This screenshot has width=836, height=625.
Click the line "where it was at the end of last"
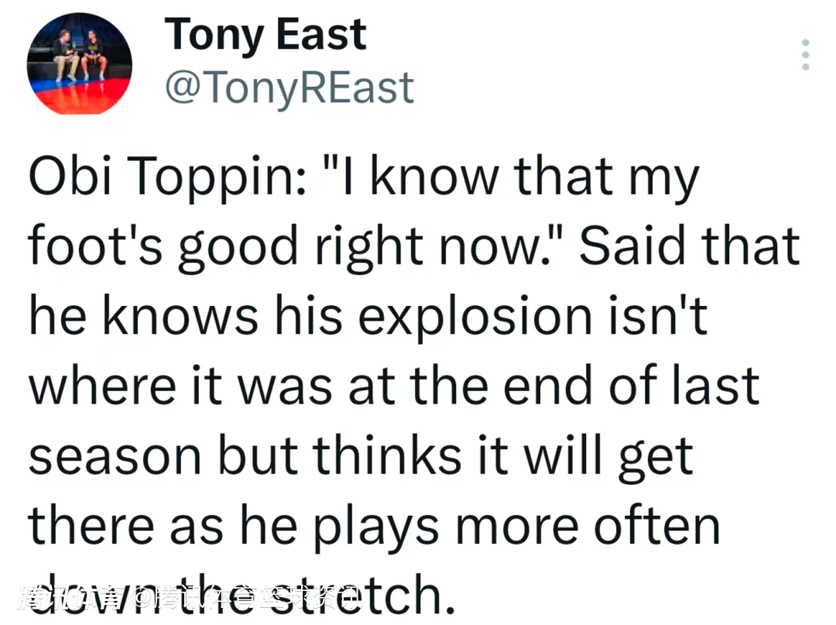coord(394,385)
